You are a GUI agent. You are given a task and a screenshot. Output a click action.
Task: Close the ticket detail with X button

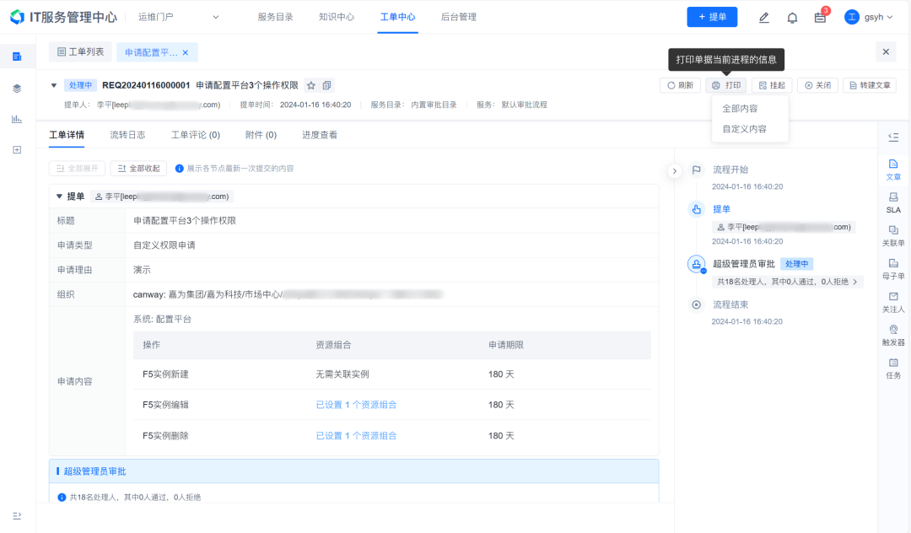tap(886, 51)
